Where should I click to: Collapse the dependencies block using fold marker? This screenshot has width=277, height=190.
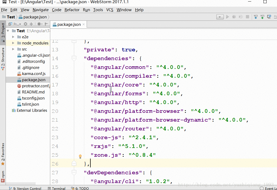(x=74, y=58)
